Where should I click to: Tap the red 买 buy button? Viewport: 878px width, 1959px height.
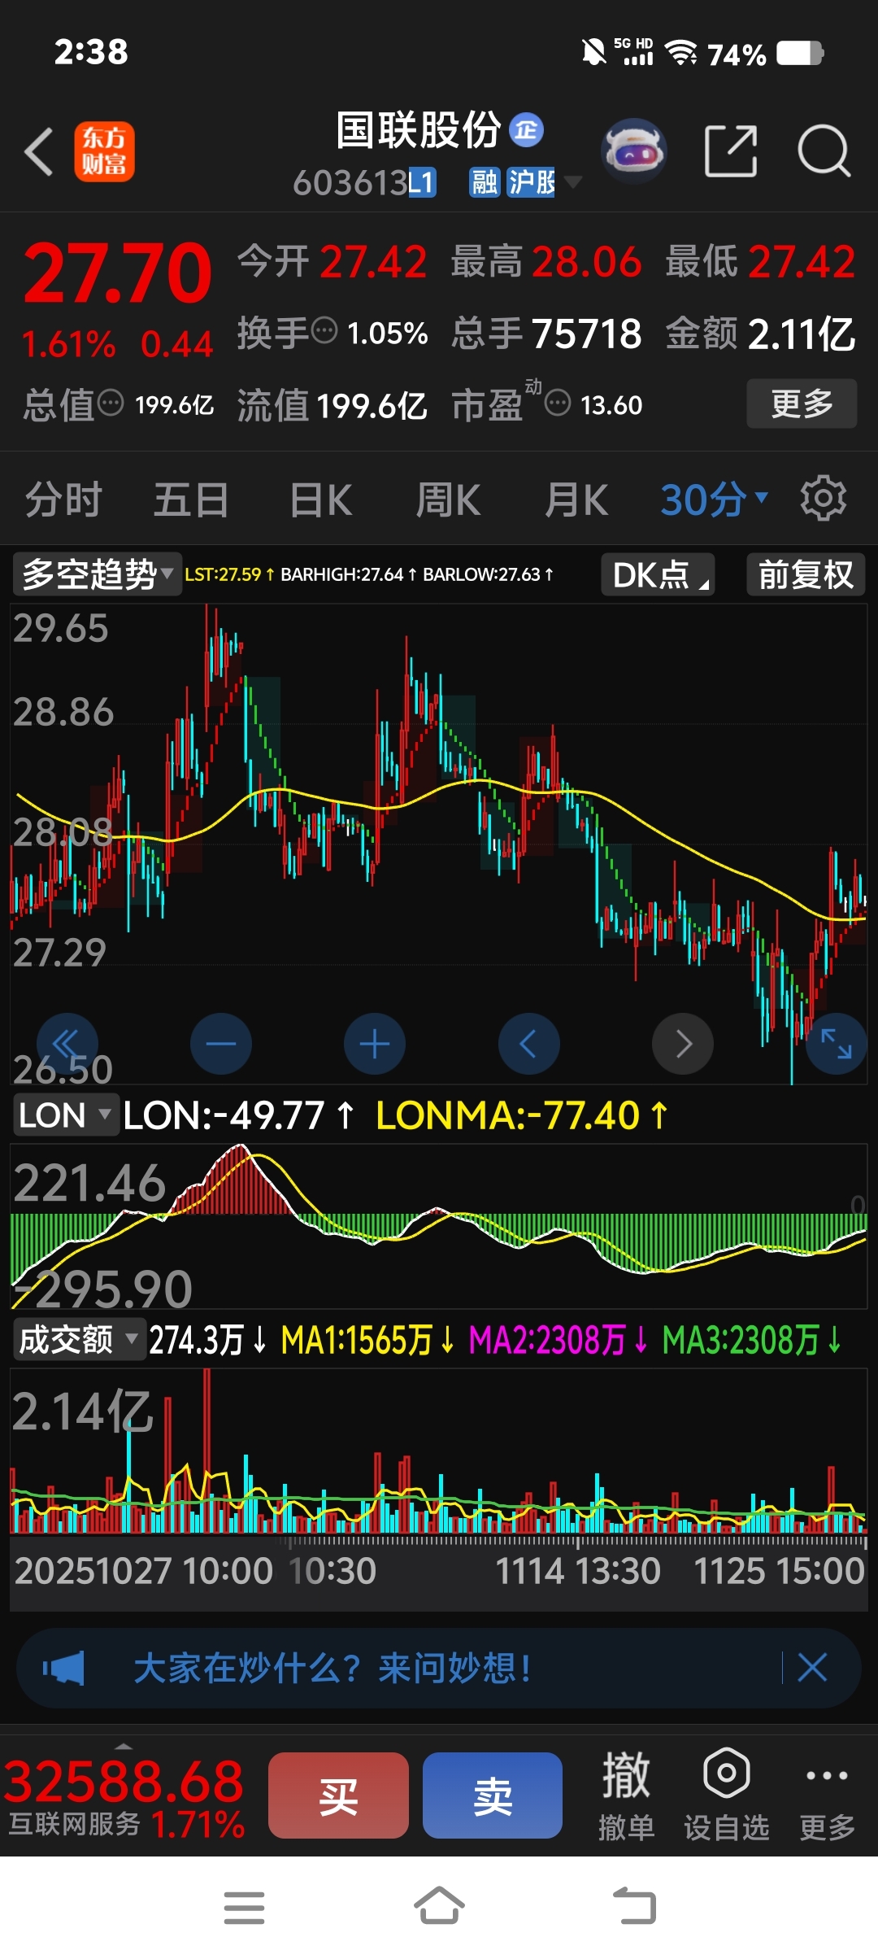click(x=338, y=1795)
